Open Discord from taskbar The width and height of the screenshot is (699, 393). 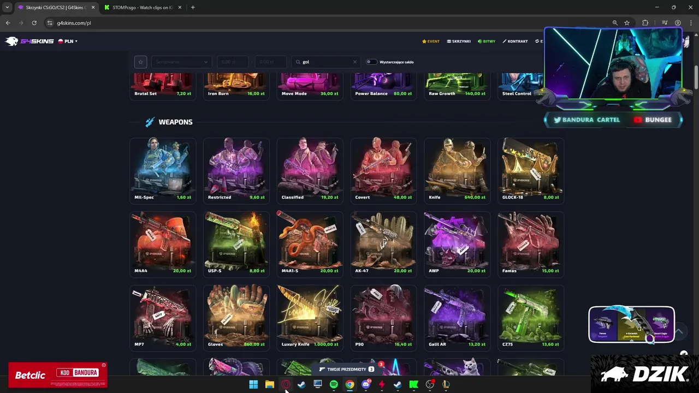pos(366,384)
